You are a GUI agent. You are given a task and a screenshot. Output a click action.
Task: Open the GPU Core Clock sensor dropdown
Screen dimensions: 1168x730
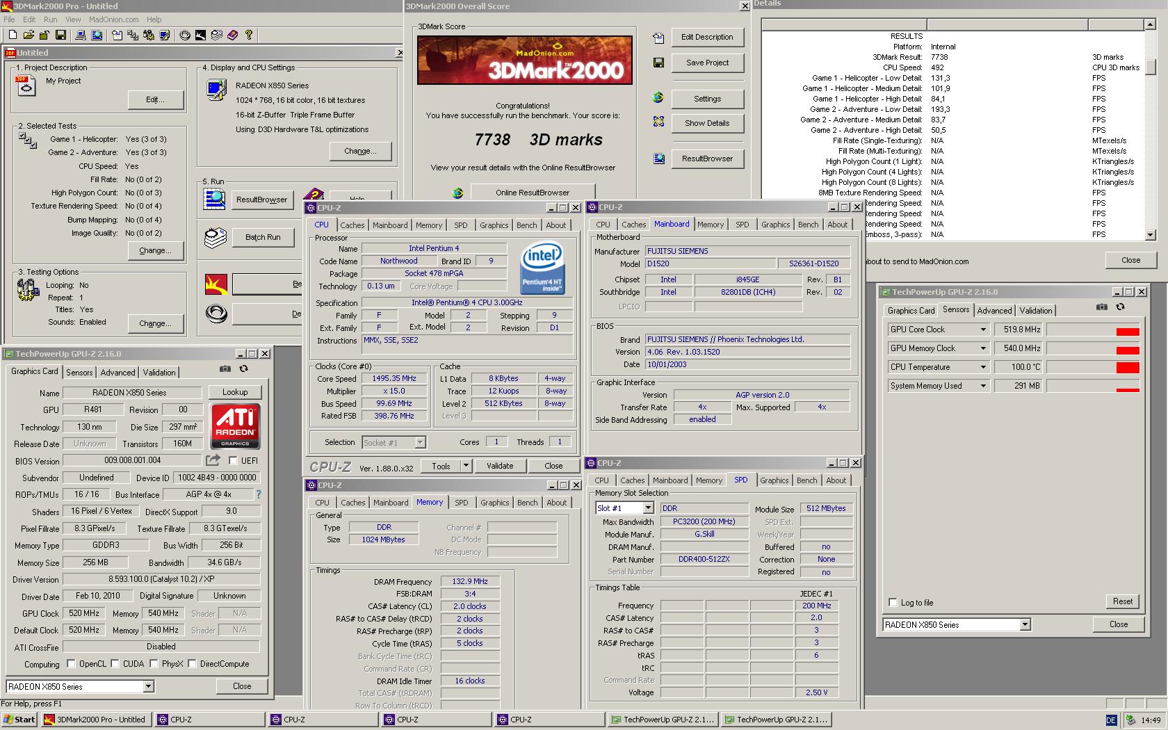(x=983, y=330)
